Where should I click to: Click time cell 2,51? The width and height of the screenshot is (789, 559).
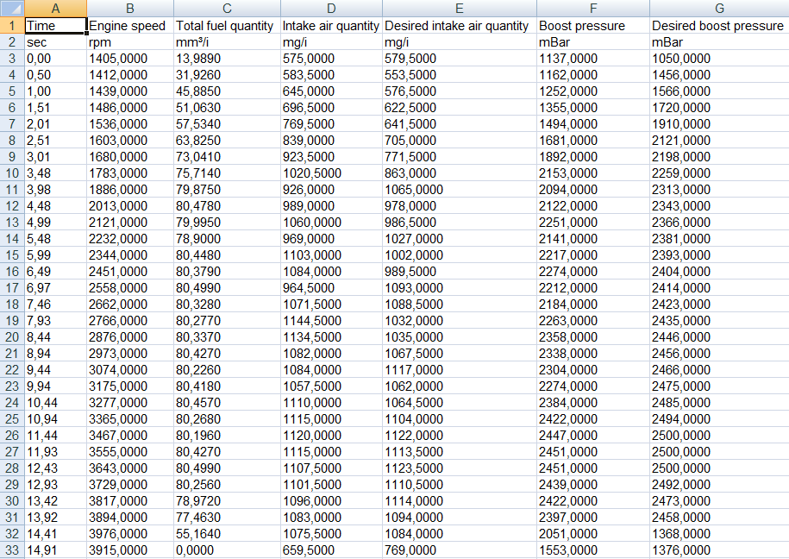pos(55,141)
